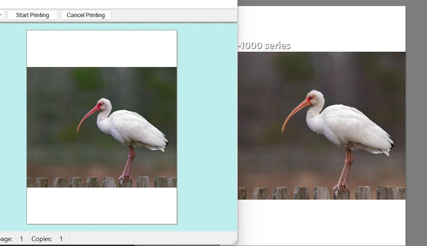Grab the window resize grip corner

pyautogui.click(x=235, y=242)
